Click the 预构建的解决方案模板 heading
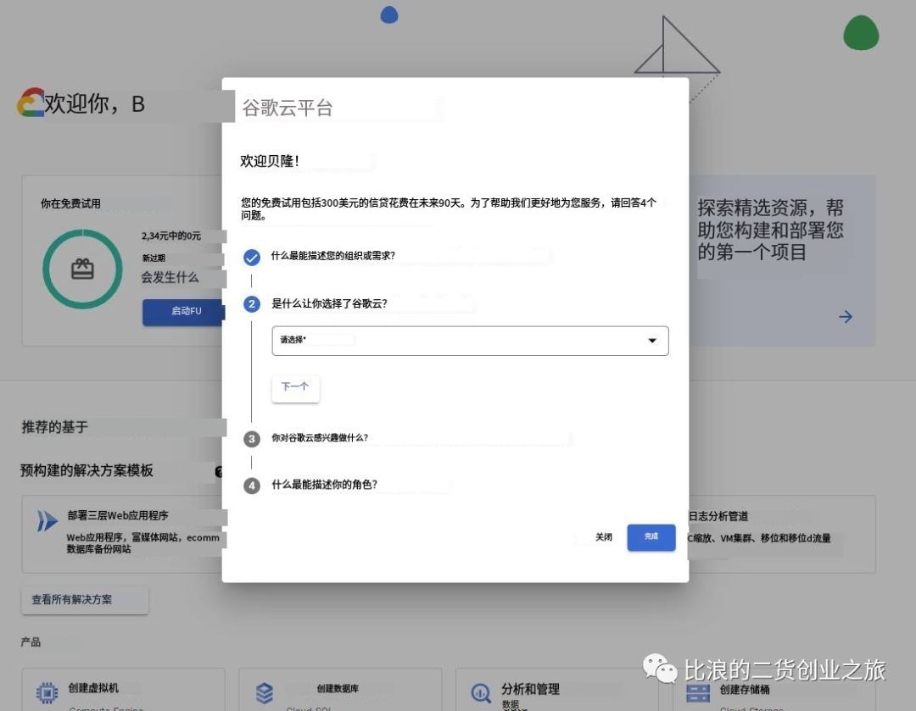 coord(87,470)
